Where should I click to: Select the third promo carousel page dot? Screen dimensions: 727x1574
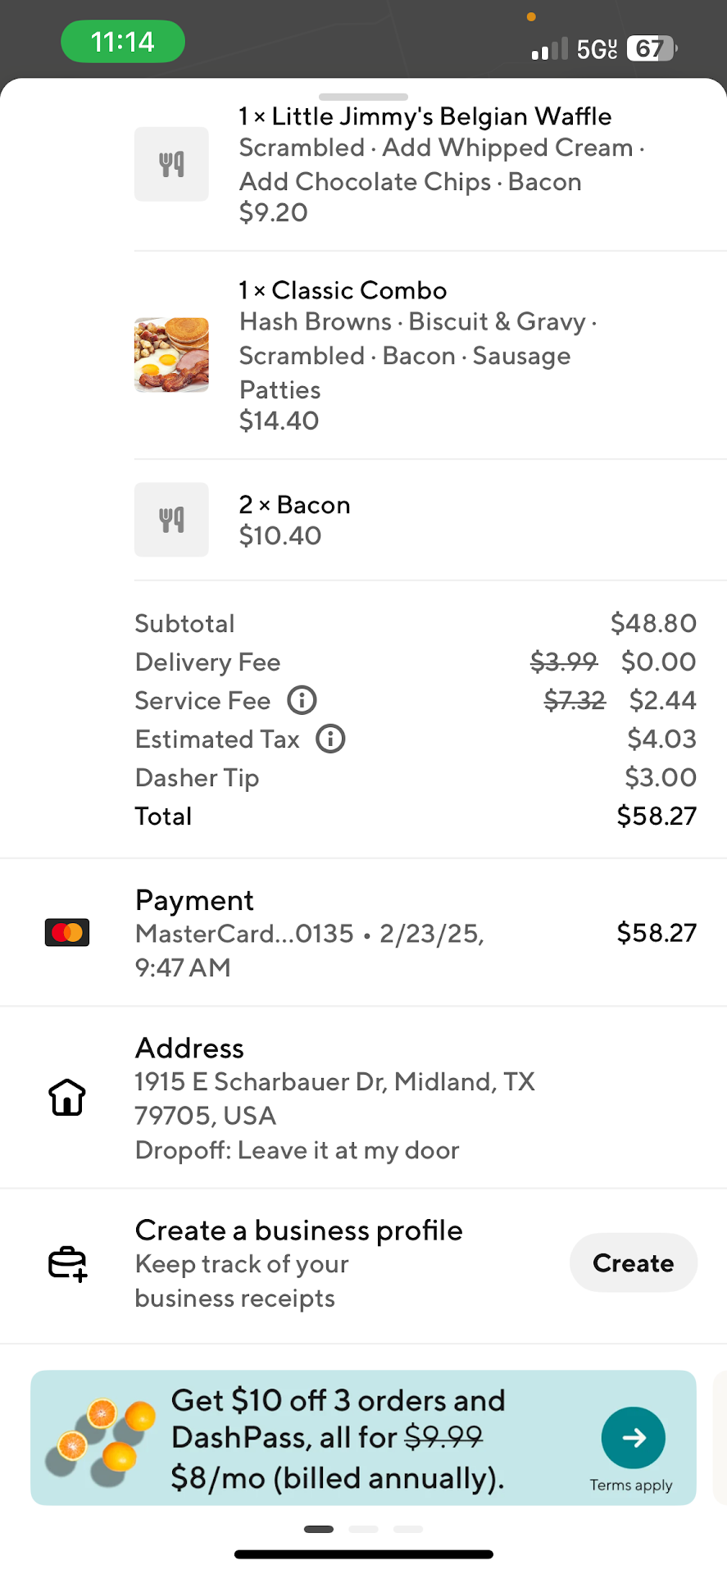click(x=408, y=1529)
